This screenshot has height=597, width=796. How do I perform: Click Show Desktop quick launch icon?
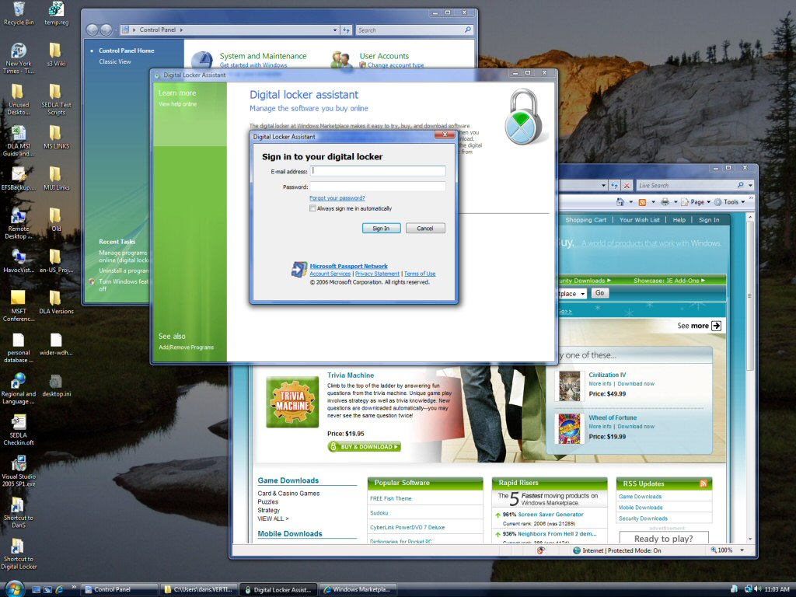click(36, 589)
